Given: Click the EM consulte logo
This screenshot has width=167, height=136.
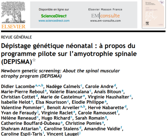Looking at the screenshot, I should pyautogui.click(x=106, y=16).
